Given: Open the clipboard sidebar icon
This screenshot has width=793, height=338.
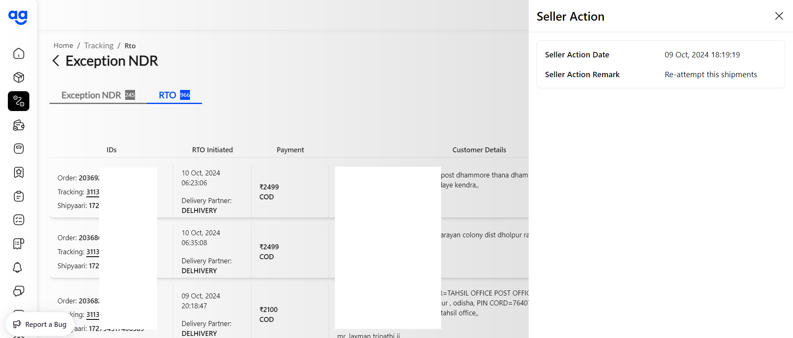Looking at the screenshot, I should tap(19, 196).
